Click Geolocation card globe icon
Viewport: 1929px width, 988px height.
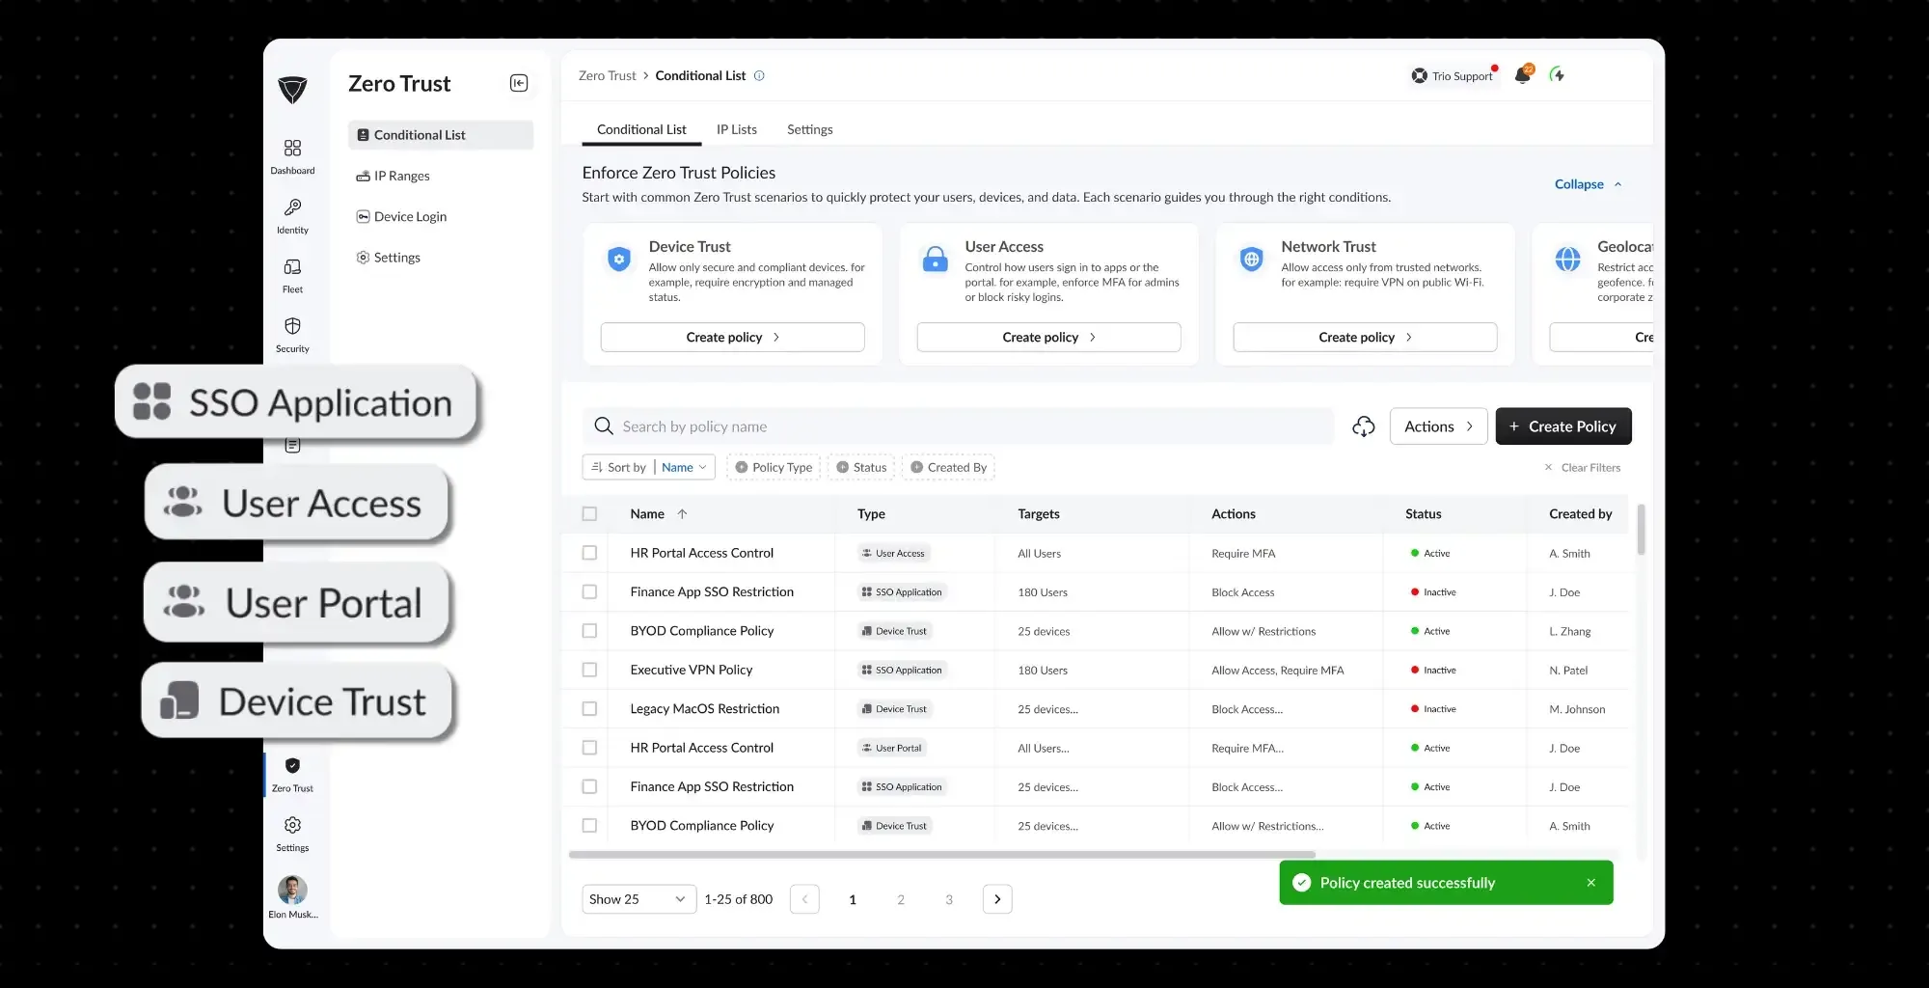point(1567,259)
